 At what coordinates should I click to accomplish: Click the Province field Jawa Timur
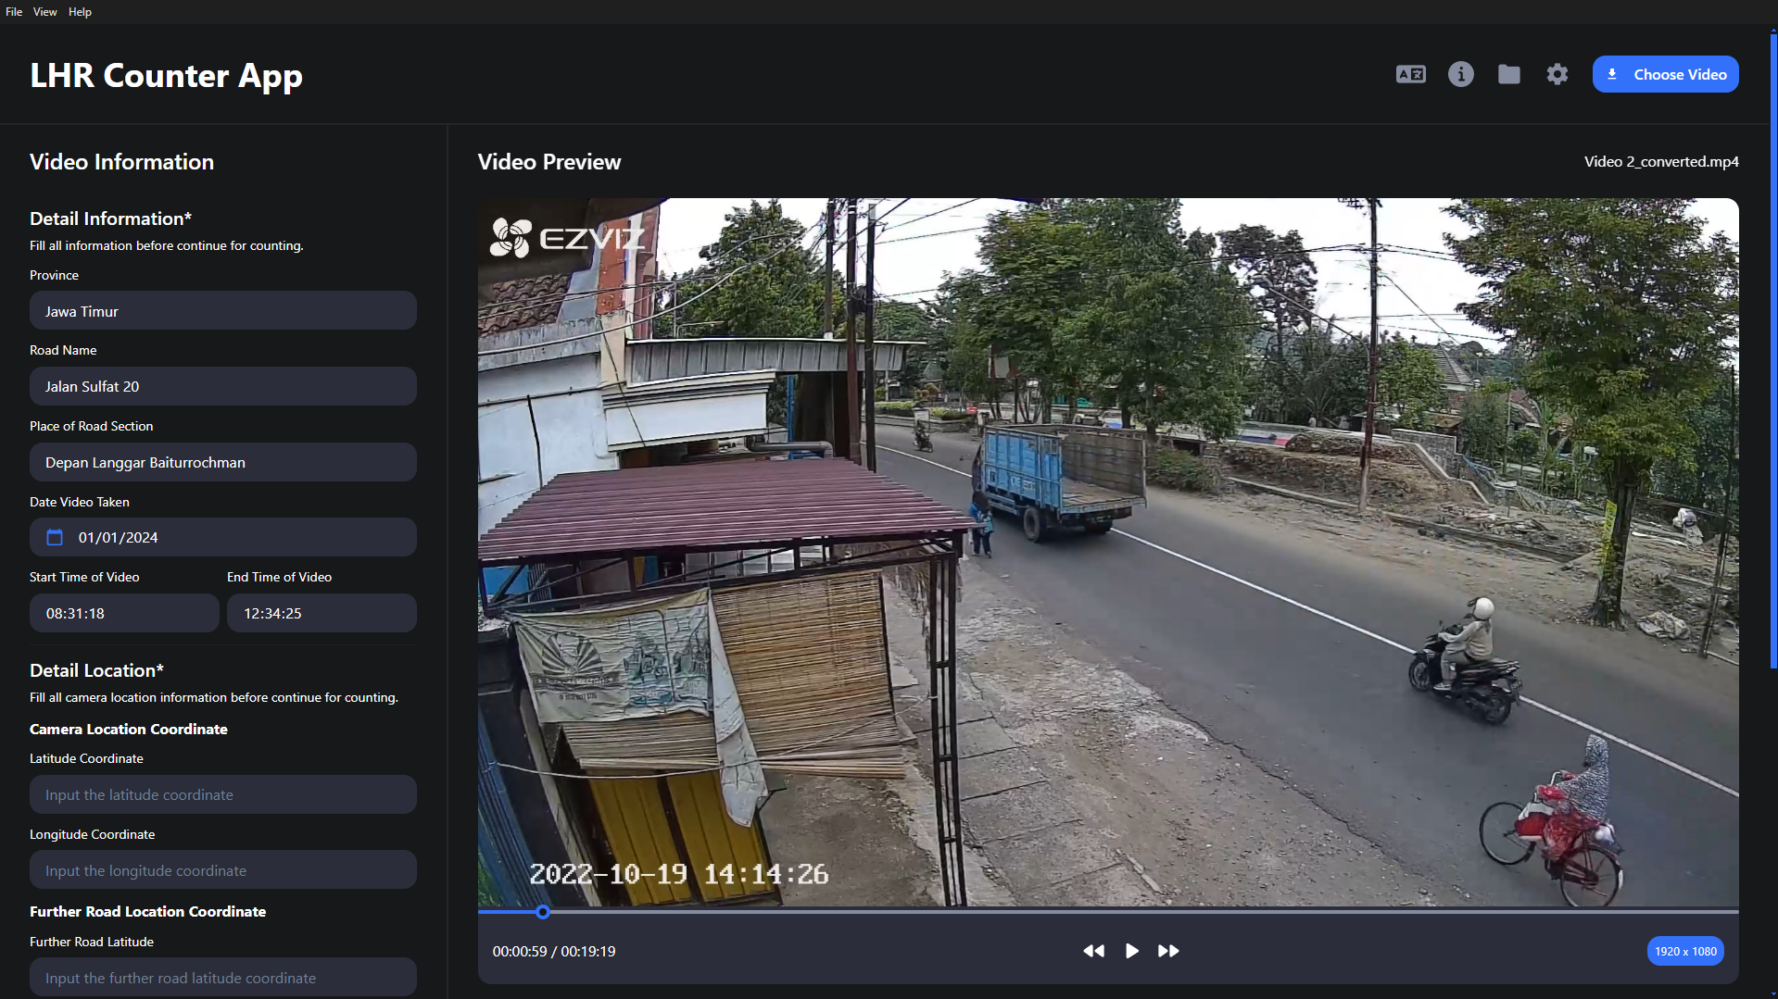222,311
